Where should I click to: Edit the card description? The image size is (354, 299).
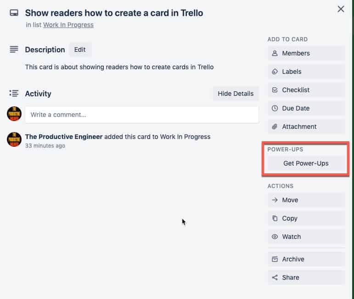[80, 50]
